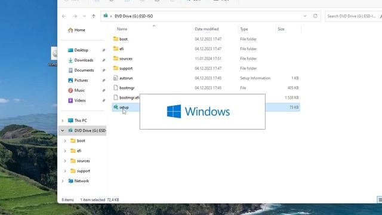Click the 11.01.2024 17:51 date of sources

tap(208, 59)
